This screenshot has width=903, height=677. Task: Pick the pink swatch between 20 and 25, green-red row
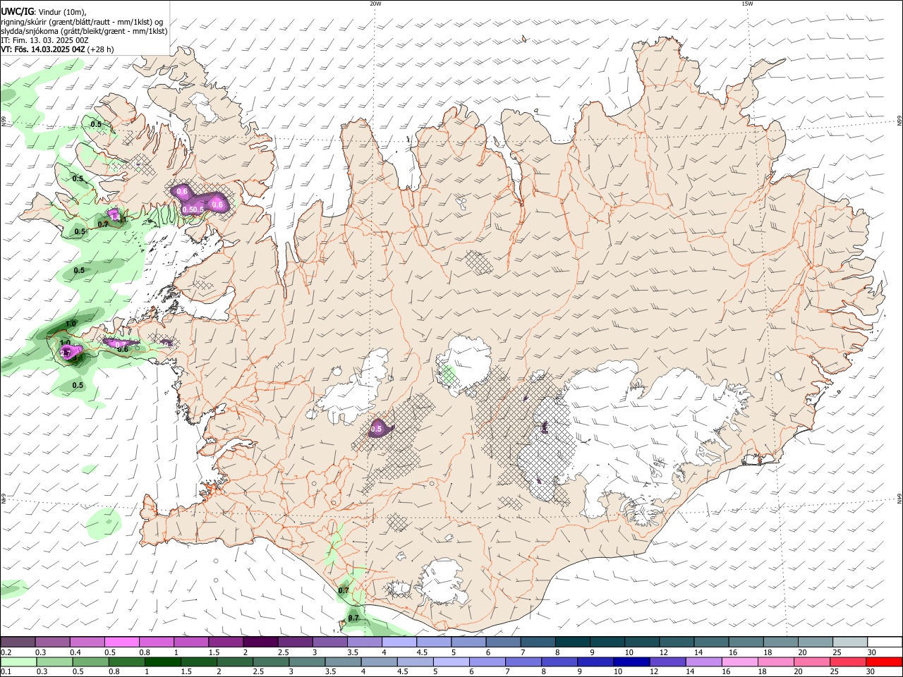pyautogui.click(x=811, y=661)
